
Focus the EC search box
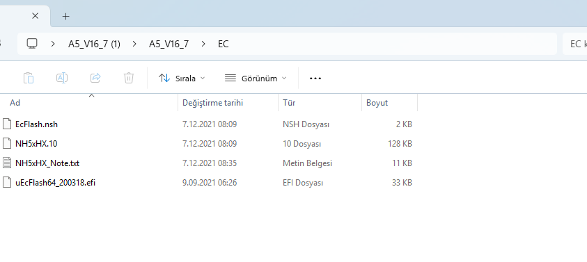click(574, 44)
